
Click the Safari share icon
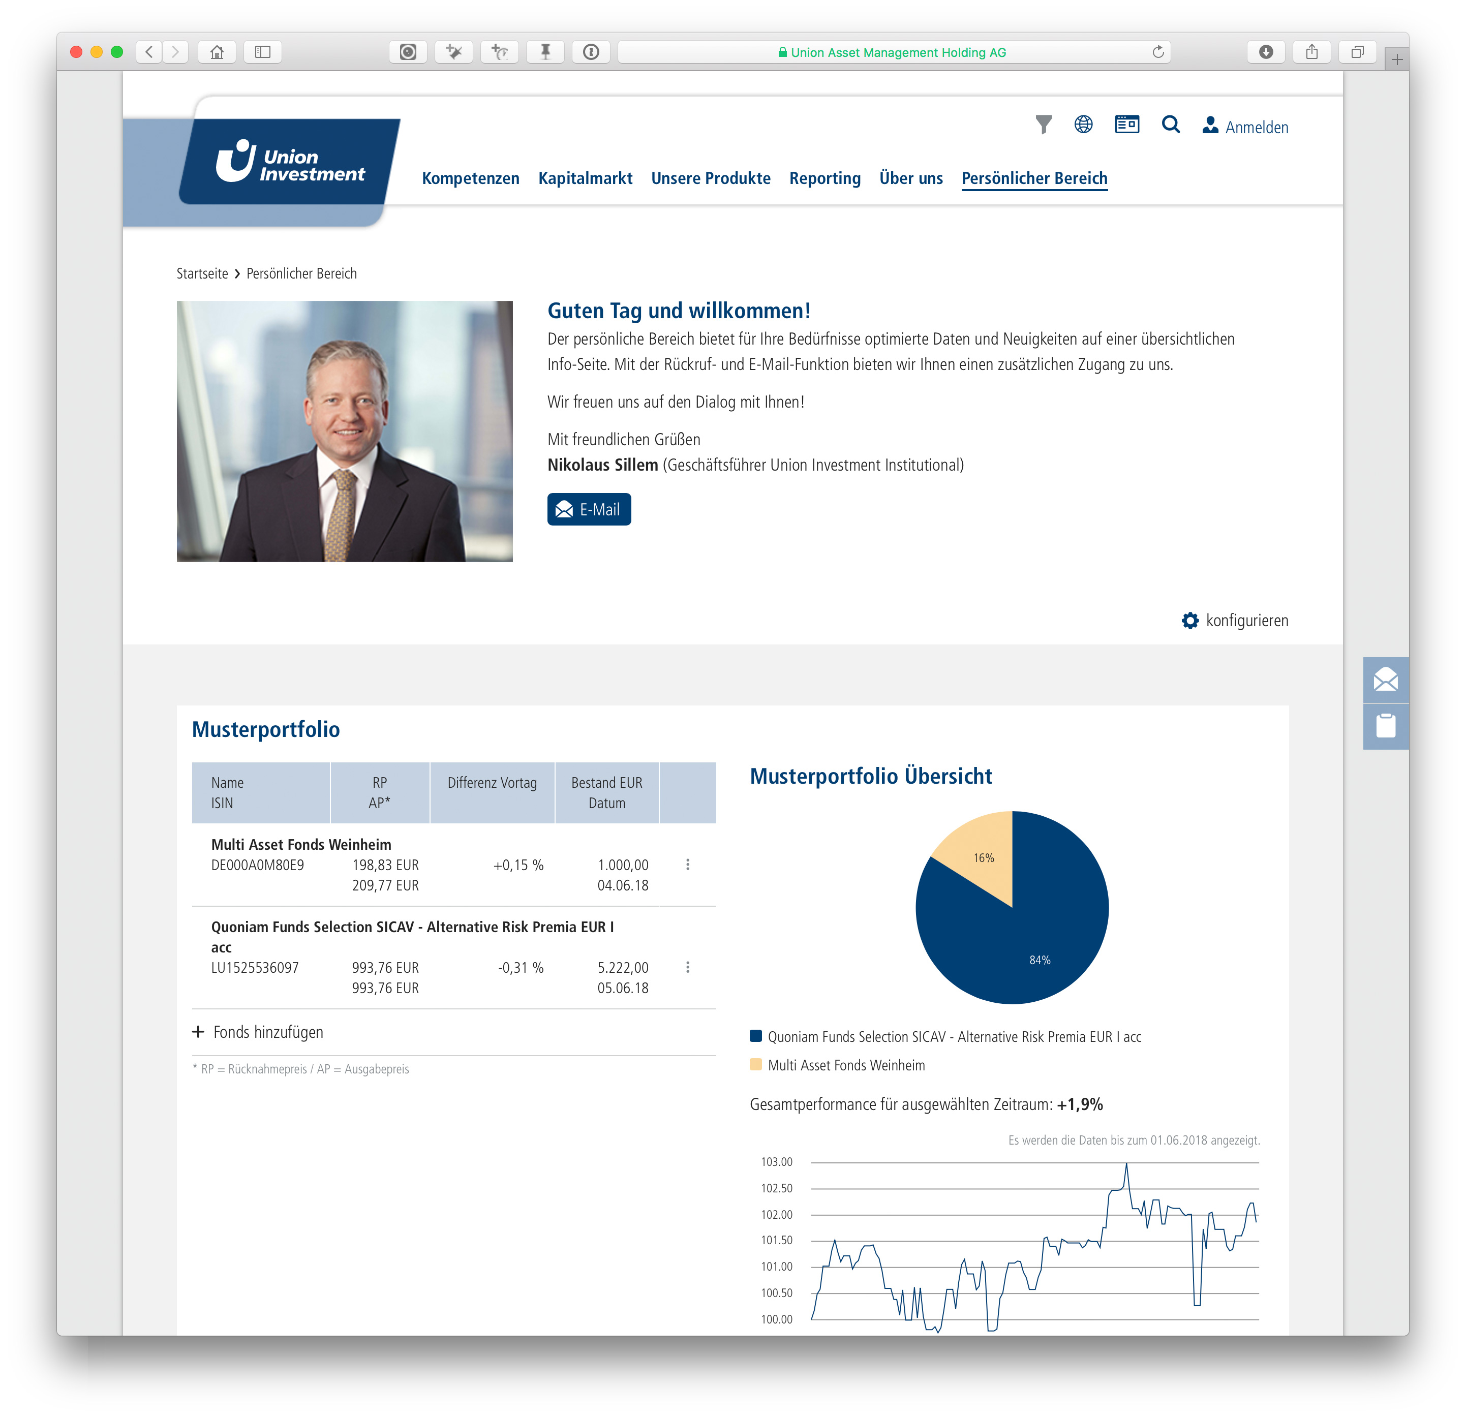(x=1311, y=52)
